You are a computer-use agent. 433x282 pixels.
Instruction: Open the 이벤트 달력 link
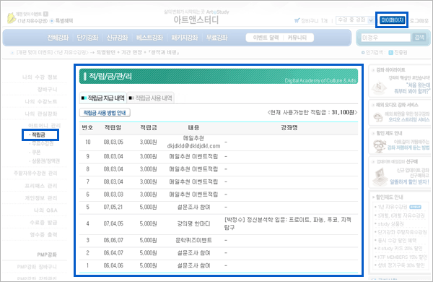[266, 38]
